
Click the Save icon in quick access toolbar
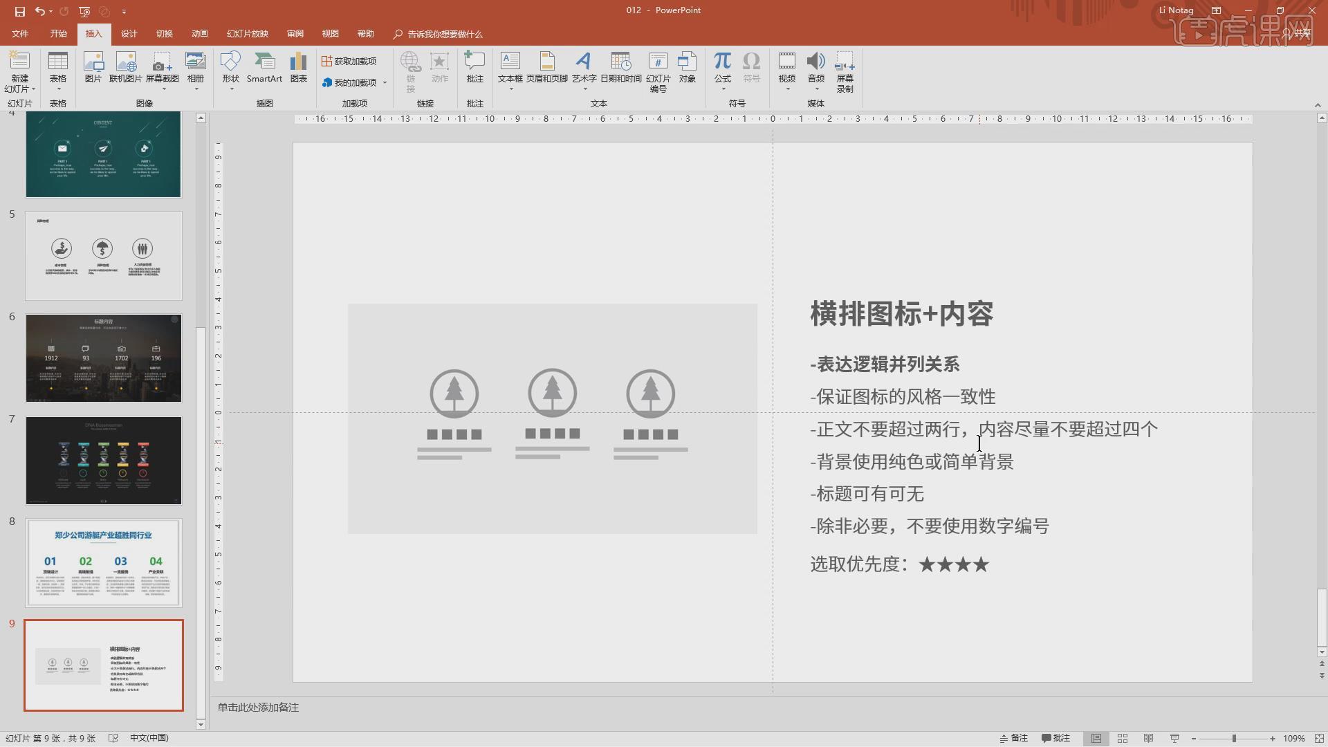click(x=19, y=11)
